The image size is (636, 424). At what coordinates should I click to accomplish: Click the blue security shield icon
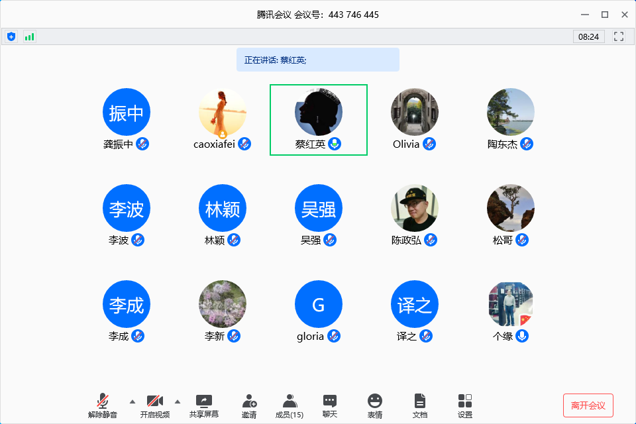(11, 36)
